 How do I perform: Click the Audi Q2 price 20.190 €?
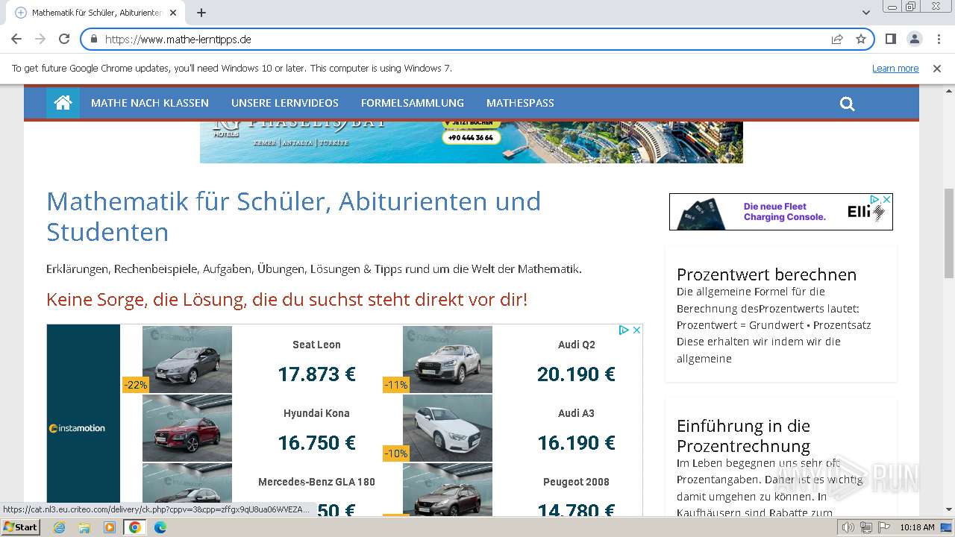(x=576, y=374)
